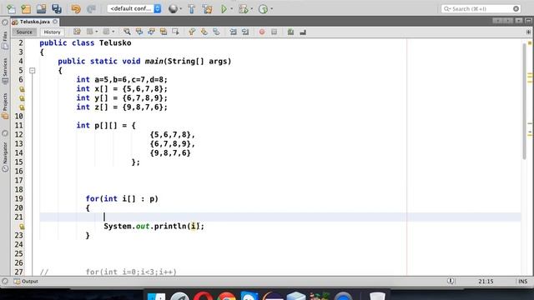
Task: Click Find Selection magnifier in editor toolbar
Action: click(127, 32)
